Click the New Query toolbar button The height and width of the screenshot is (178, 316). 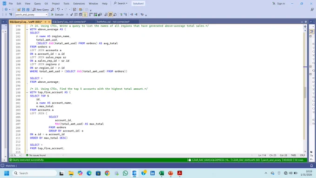40,9
